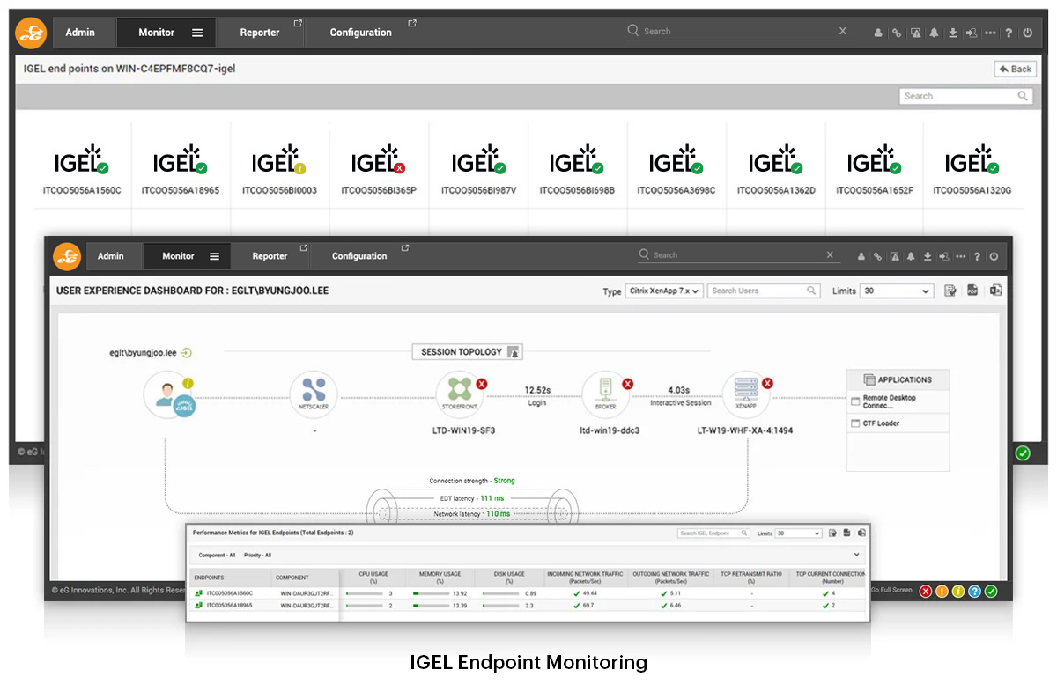Click orange major status icon in dashboard footer
Screen dimensions: 1057x699
coord(942,592)
